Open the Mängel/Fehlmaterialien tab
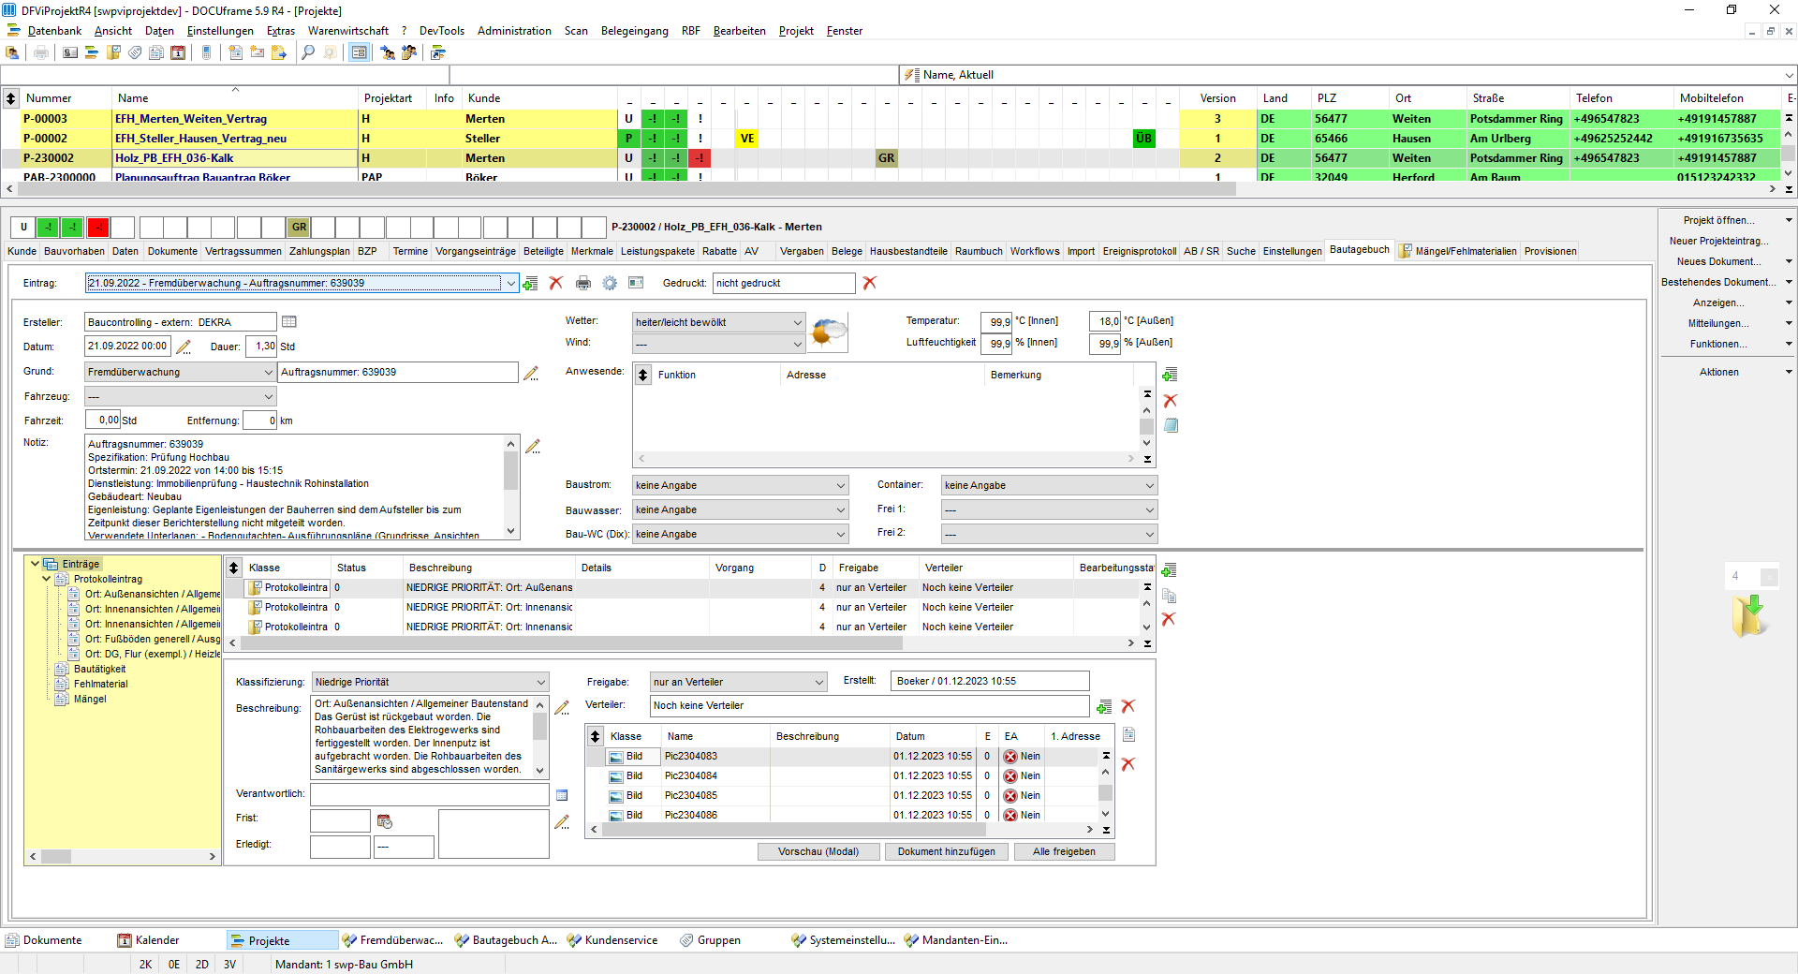1798x974 pixels. click(x=1458, y=251)
